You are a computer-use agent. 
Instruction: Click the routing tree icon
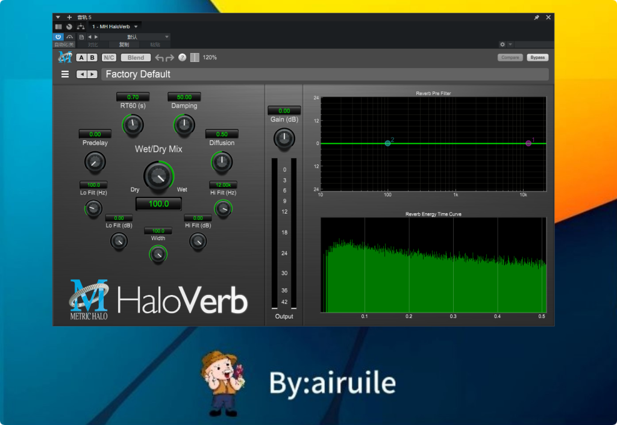point(81,26)
